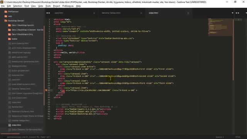The height and width of the screenshot is (139, 247).
Task: Open the Tools menu
Action: [x=48, y=6]
